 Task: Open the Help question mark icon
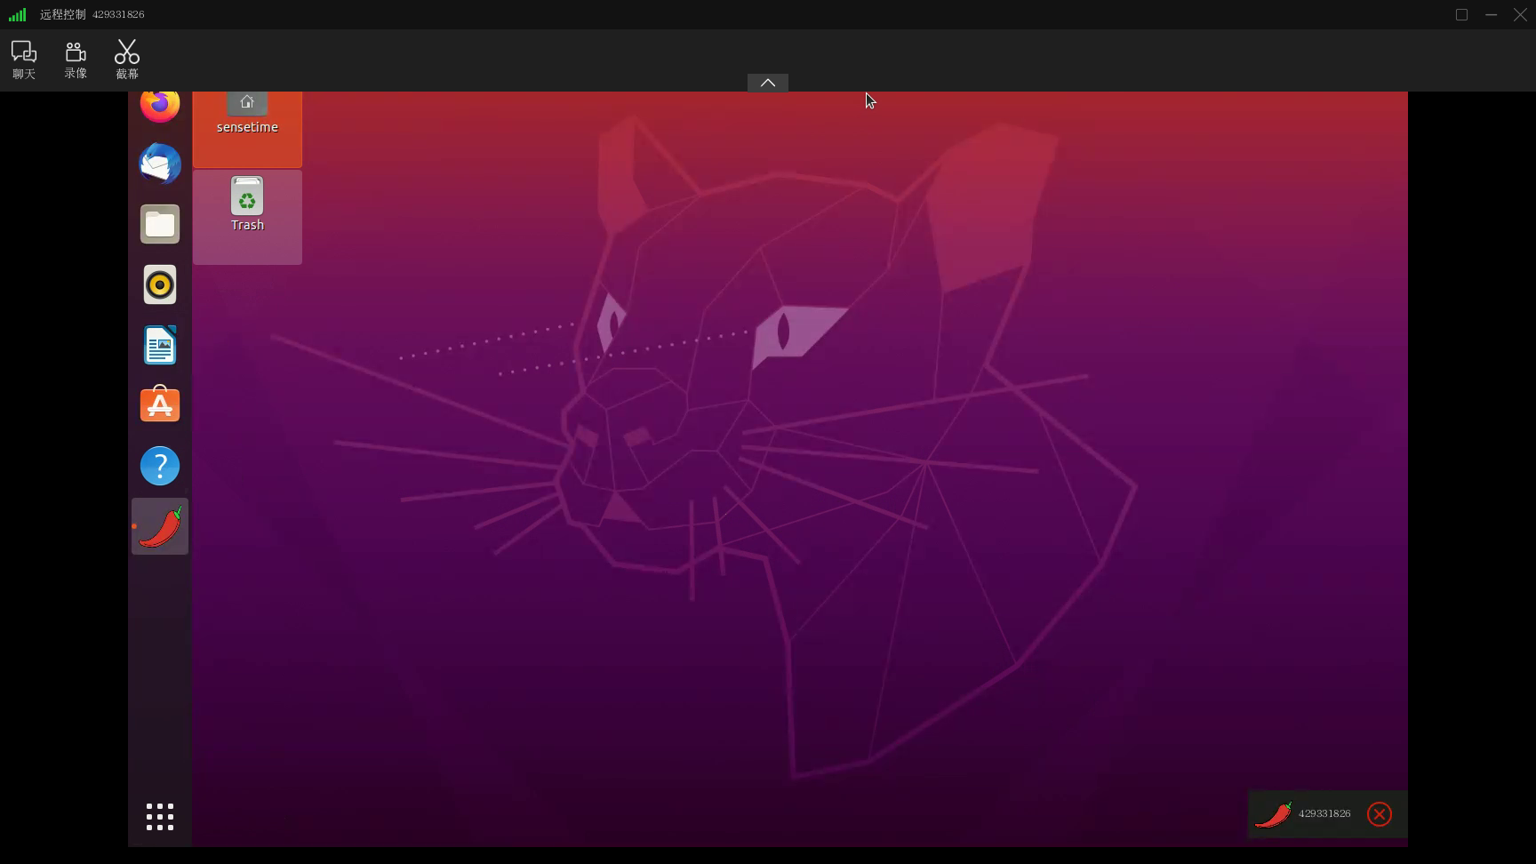[160, 466]
